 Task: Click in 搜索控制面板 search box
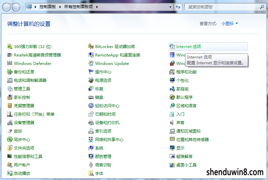coord(222,7)
